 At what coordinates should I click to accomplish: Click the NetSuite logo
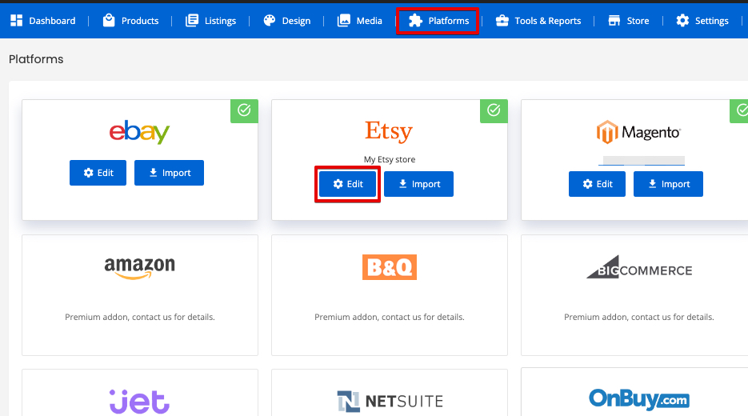[390, 402]
